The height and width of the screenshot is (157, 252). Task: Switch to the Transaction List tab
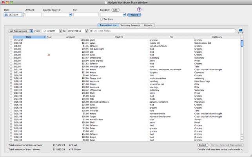tap(108, 25)
